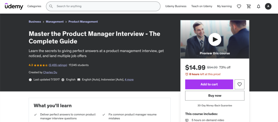This screenshot has width=278, height=122.
Task: Navigate to Product Management breadcrumb
Action: (x=83, y=22)
